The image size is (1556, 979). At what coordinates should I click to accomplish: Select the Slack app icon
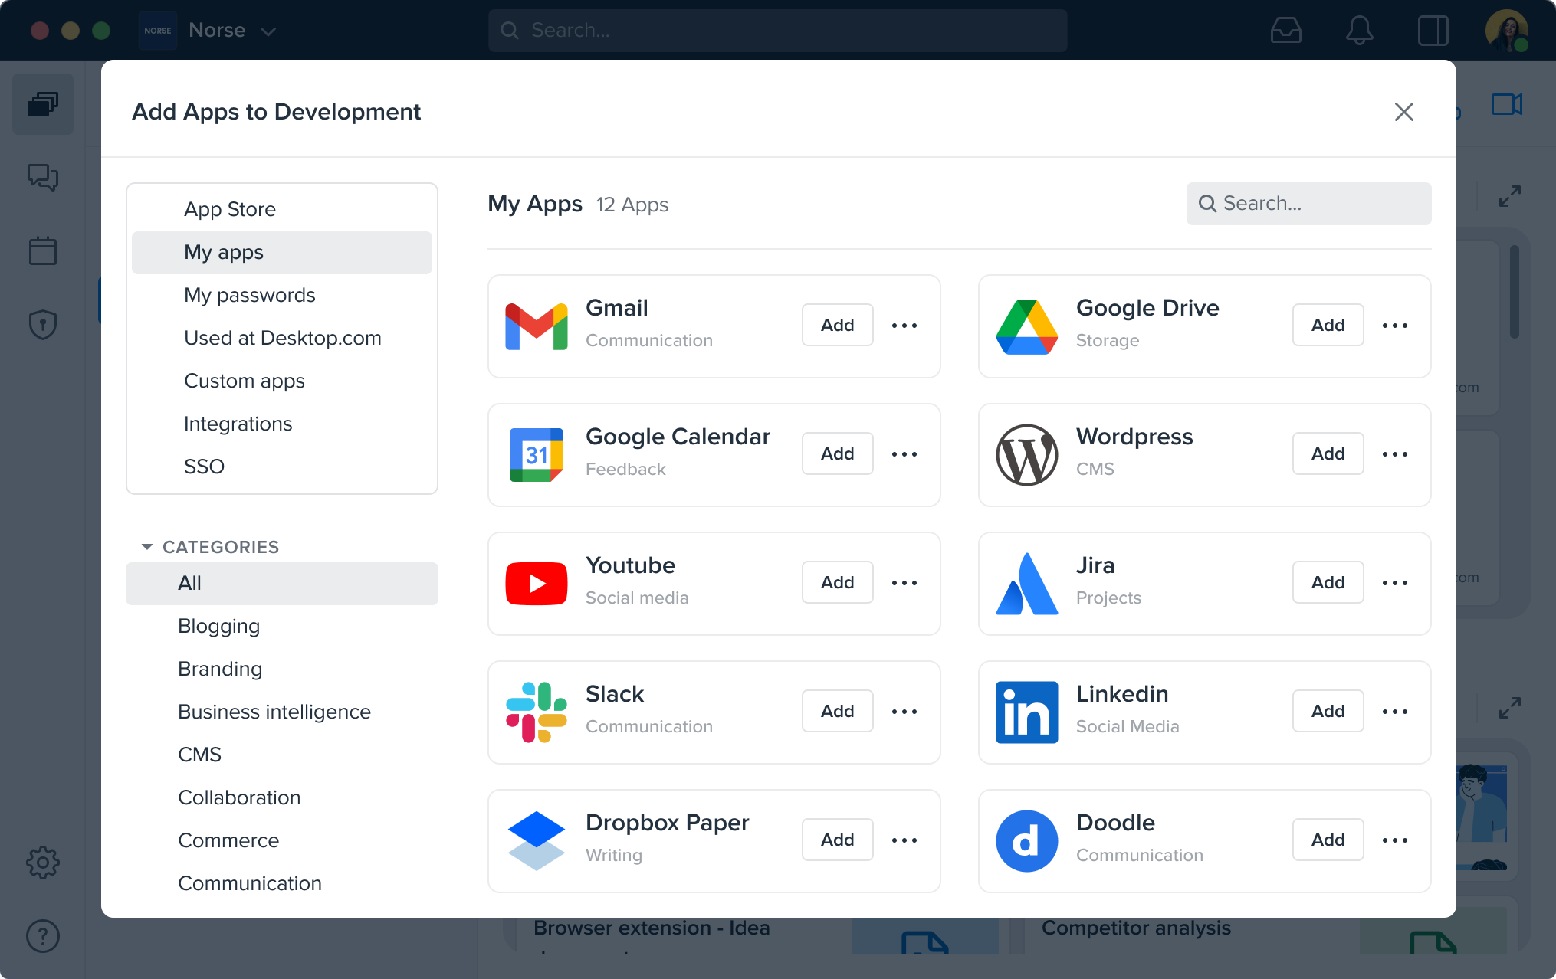pos(536,711)
